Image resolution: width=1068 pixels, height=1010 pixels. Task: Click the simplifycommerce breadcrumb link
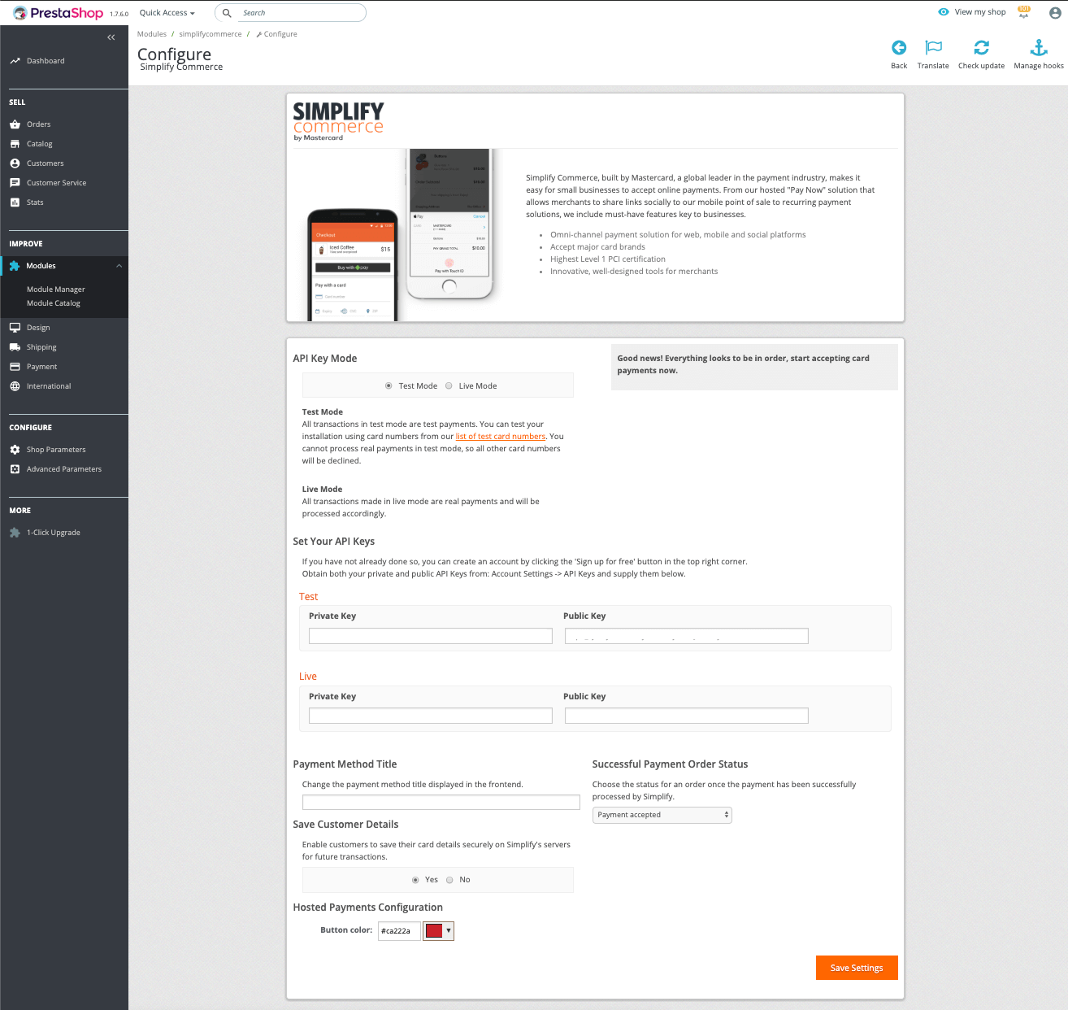click(211, 34)
